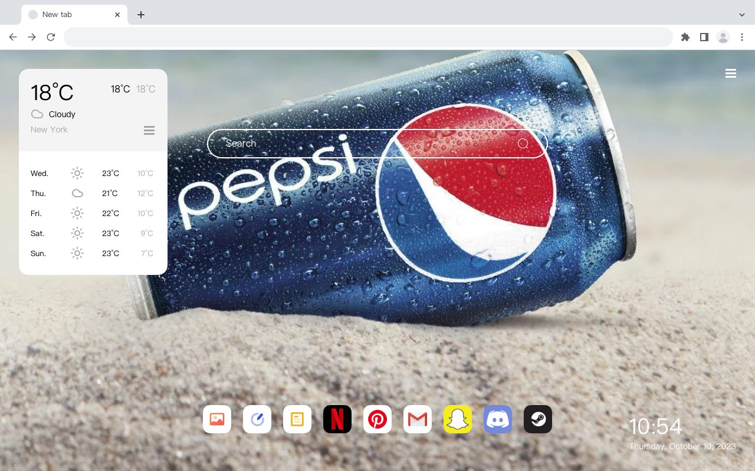Click the Sun. low temperature 7°C

coord(147,253)
